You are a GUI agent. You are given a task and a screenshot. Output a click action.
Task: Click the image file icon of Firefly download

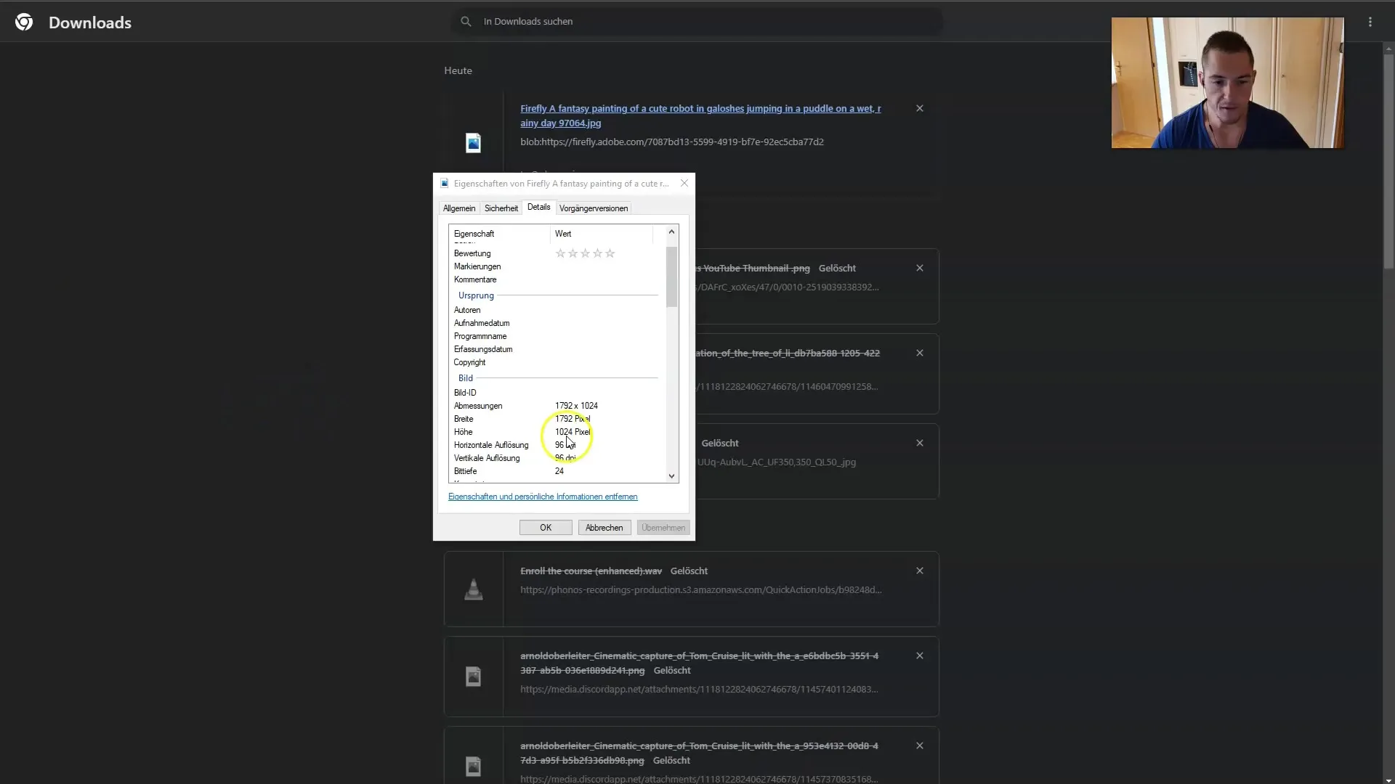tap(473, 142)
